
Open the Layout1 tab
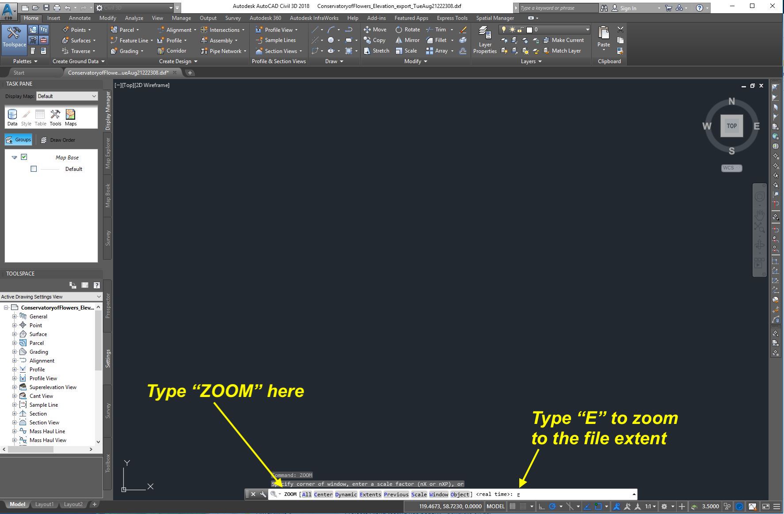(x=45, y=504)
